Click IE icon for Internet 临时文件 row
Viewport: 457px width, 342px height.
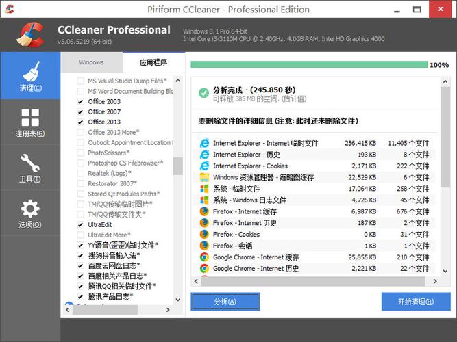coord(204,143)
